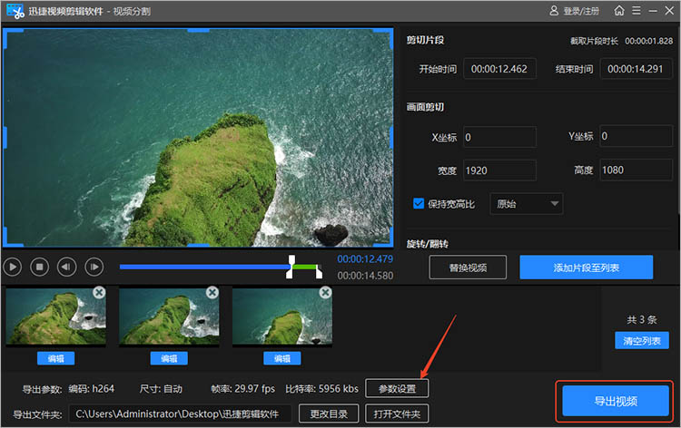Click 更改目录 button
The width and height of the screenshot is (681, 428).
point(329,413)
